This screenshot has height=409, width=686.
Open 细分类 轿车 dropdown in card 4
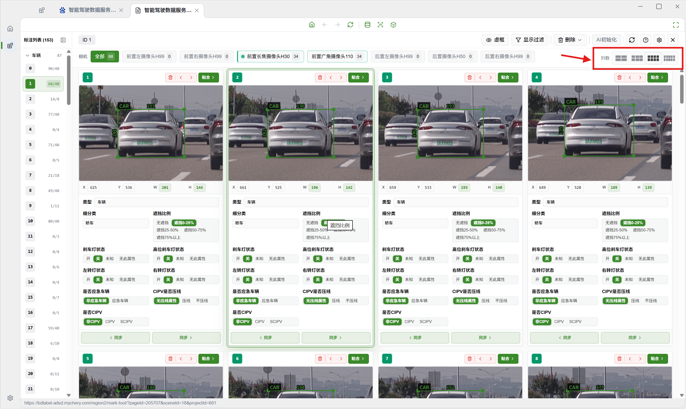coord(565,223)
